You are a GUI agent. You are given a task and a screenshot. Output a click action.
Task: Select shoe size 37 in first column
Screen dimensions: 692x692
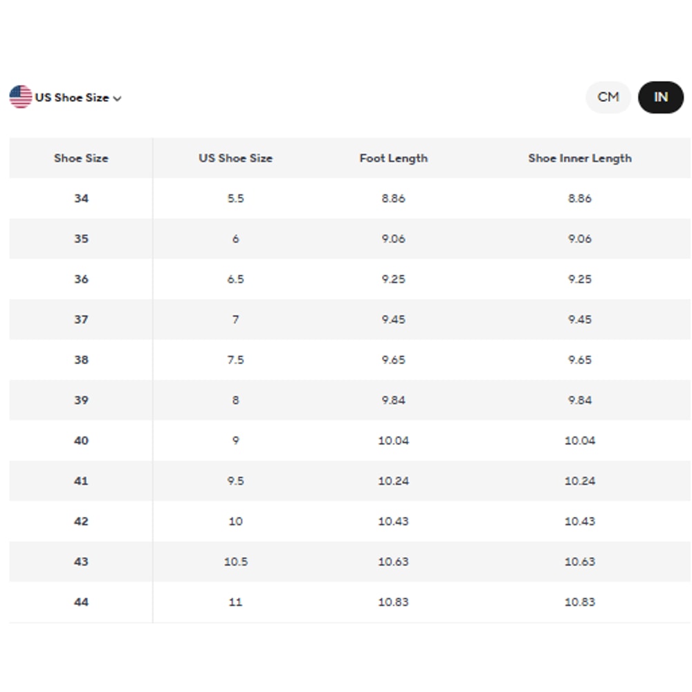pyautogui.click(x=81, y=319)
